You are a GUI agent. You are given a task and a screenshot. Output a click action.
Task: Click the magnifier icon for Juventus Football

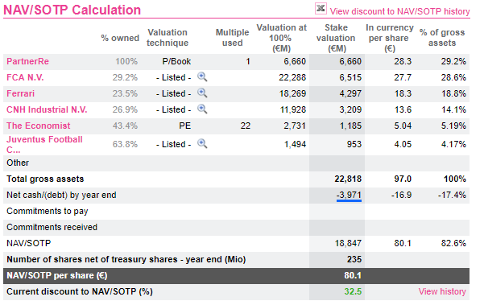202,143
